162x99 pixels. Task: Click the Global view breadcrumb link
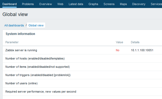pos(36,25)
